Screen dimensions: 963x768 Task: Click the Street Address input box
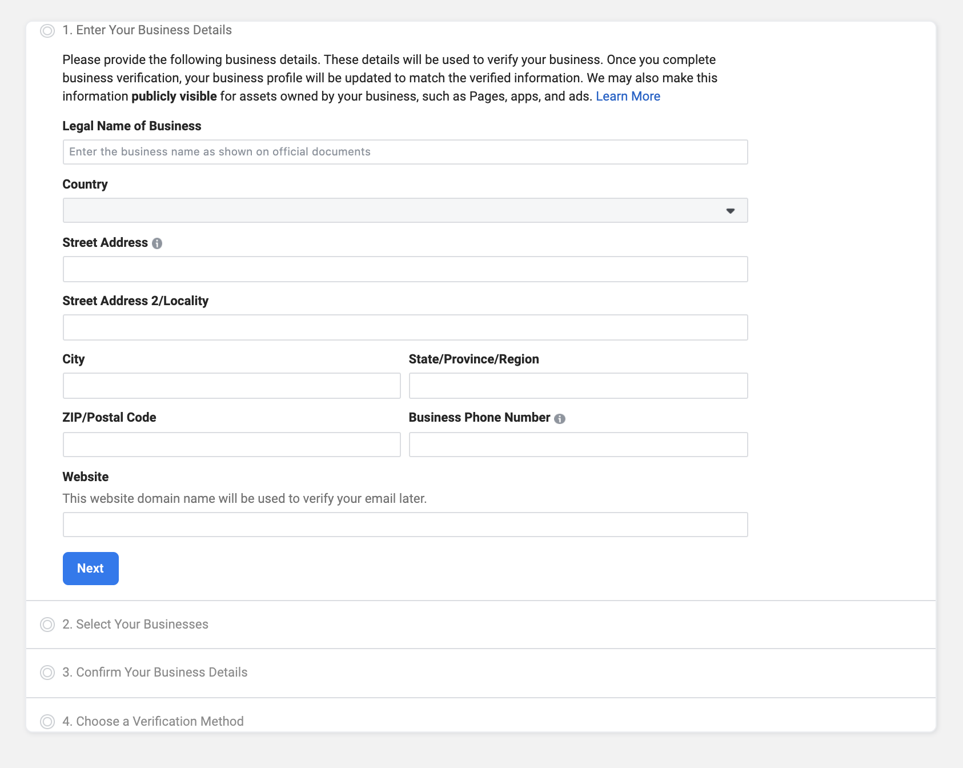pyautogui.click(x=405, y=269)
